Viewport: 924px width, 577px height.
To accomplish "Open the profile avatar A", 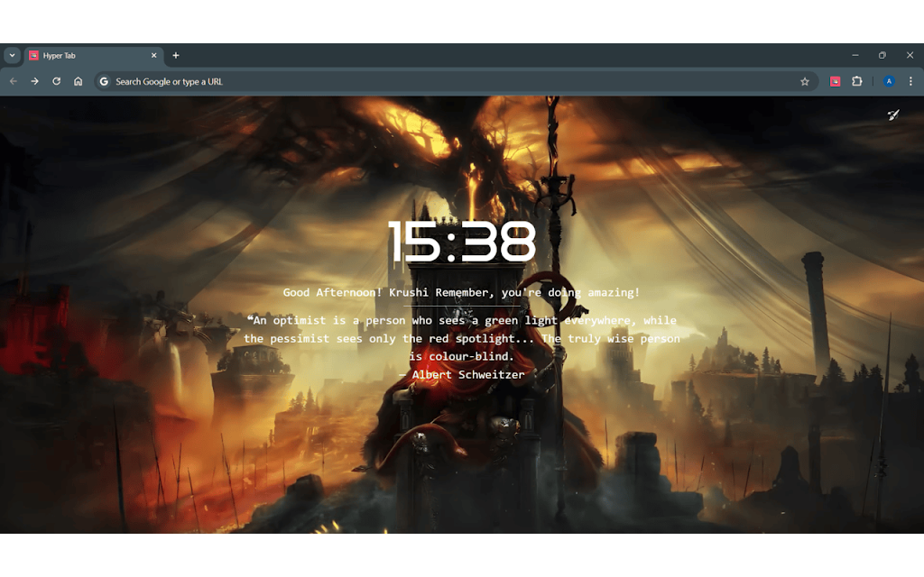I will (889, 81).
